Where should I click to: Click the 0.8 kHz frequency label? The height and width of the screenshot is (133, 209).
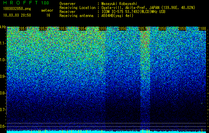pyautogui.click(x=3, y=93)
